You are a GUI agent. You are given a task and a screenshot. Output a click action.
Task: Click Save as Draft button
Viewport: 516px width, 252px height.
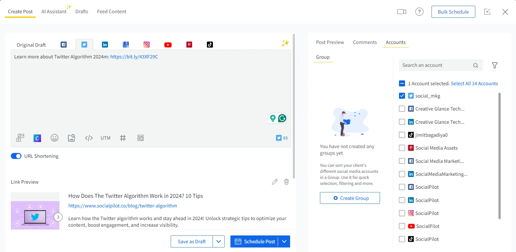pyautogui.click(x=192, y=241)
